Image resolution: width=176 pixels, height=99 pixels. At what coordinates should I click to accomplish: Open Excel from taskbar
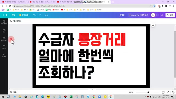tap(71, 97)
